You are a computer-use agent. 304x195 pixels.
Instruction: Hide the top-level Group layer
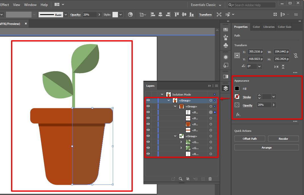(x=148, y=100)
